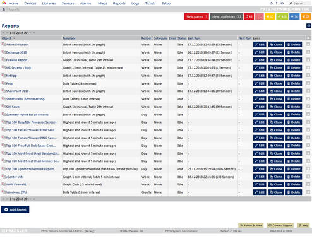This screenshot has height=246, width=312.
Task: Open the New Alarms 3 button
Action: [x=196, y=16]
